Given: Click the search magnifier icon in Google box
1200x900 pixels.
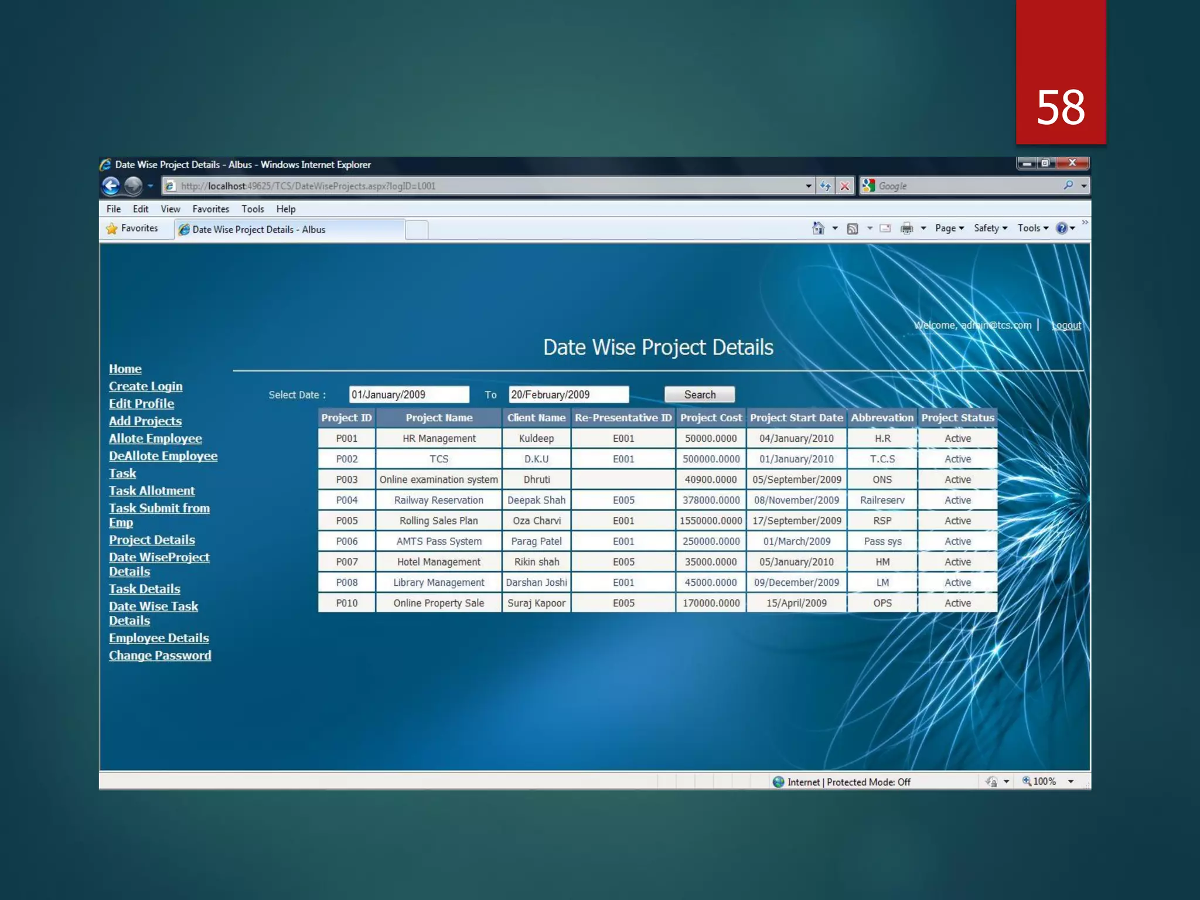Looking at the screenshot, I should coord(1068,186).
